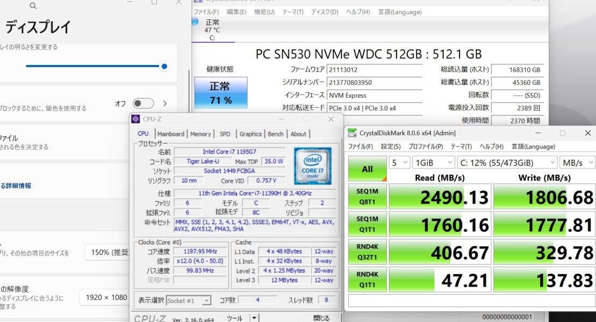Open ヘルプ(H) menu in CrystalDiskInfo
The width and height of the screenshot is (596, 322).
358,12
